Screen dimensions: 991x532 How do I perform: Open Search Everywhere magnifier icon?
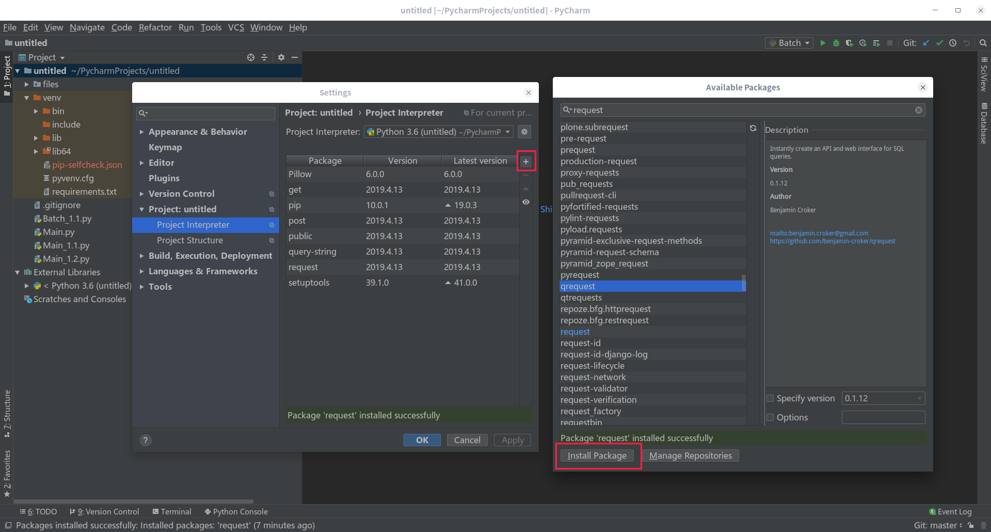983,43
